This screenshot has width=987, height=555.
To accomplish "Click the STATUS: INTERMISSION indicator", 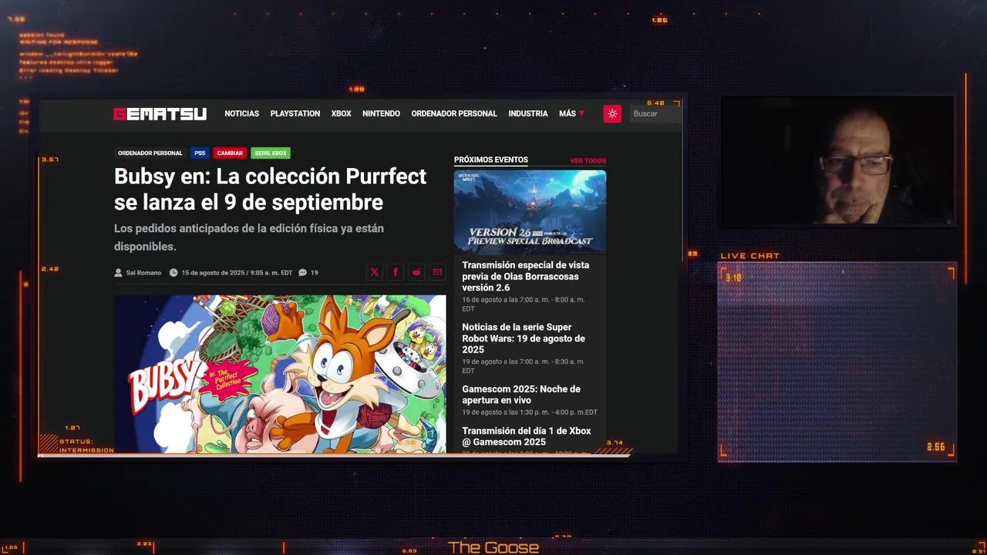I will [x=86, y=446].
